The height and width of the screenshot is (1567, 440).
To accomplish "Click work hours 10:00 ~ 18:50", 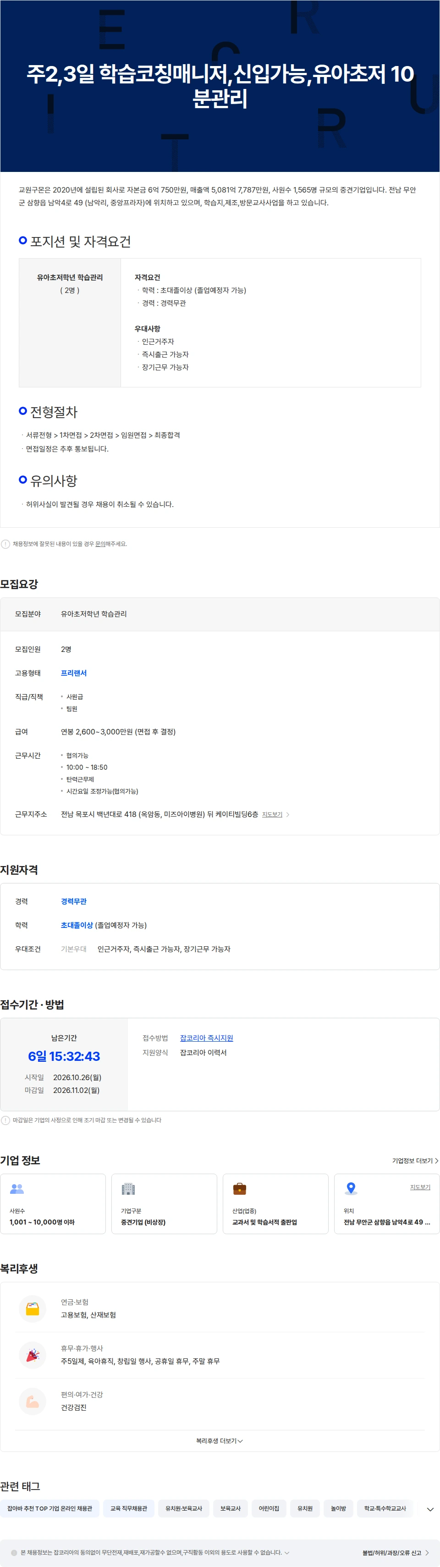I will click(87, 767).
